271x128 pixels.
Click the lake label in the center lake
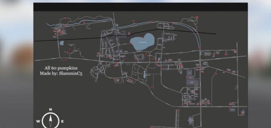[143, 42]
